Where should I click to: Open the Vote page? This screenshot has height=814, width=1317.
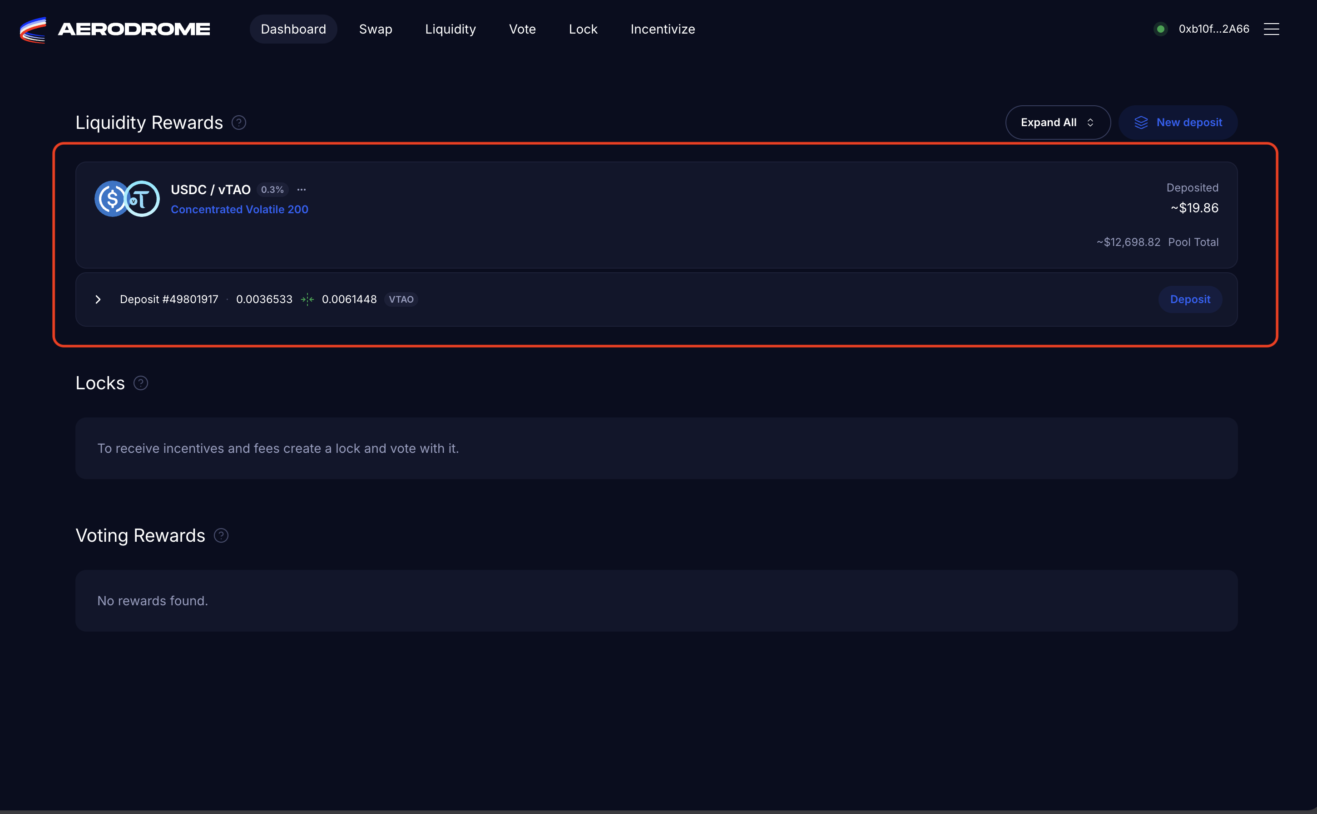click(x=522, y=29)
